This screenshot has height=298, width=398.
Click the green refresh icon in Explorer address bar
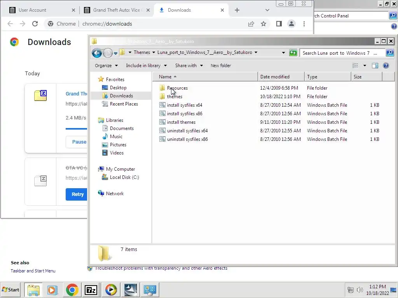click(293, 53)
